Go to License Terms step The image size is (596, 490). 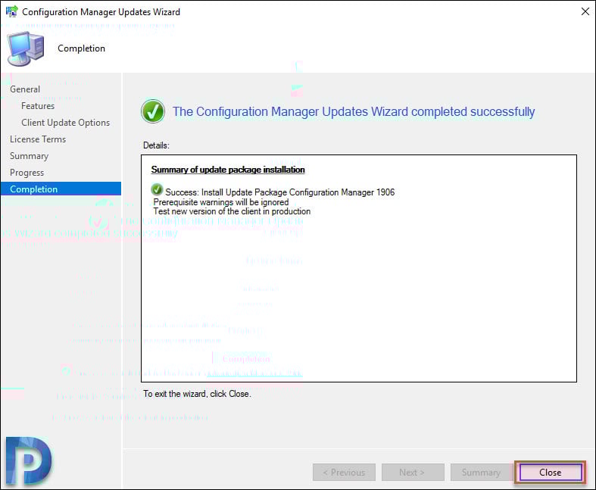click(x=38, y=139)
